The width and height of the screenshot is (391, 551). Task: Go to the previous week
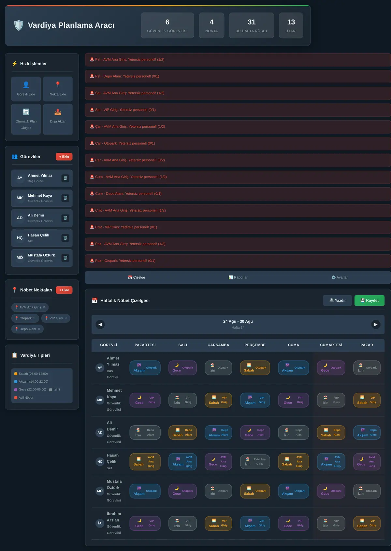point(100,324)
